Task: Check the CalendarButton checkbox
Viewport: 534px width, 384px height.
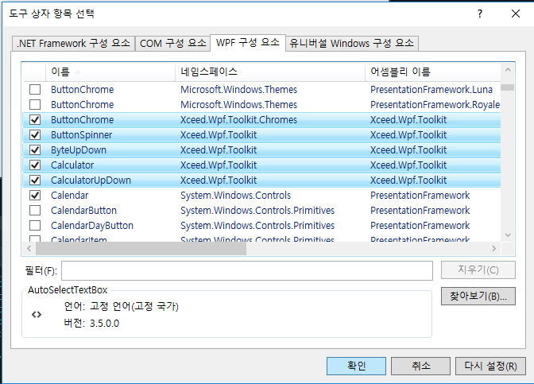Action: click(x=35, y=210)
